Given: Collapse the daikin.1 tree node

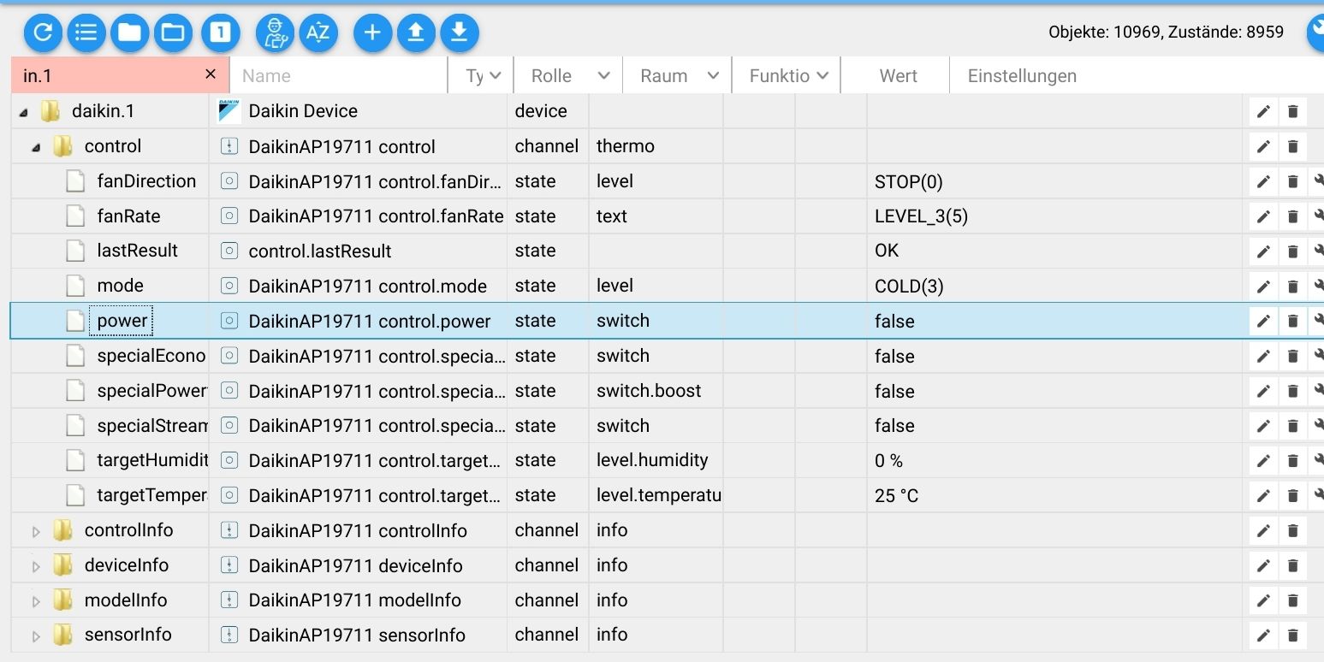Looking at the screenshot, I should coord(23,112).
